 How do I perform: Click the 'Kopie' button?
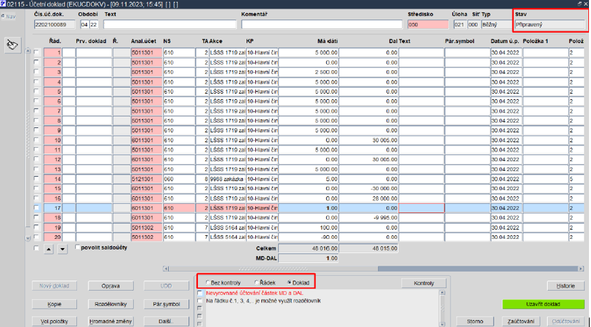[x=54, y=304]
